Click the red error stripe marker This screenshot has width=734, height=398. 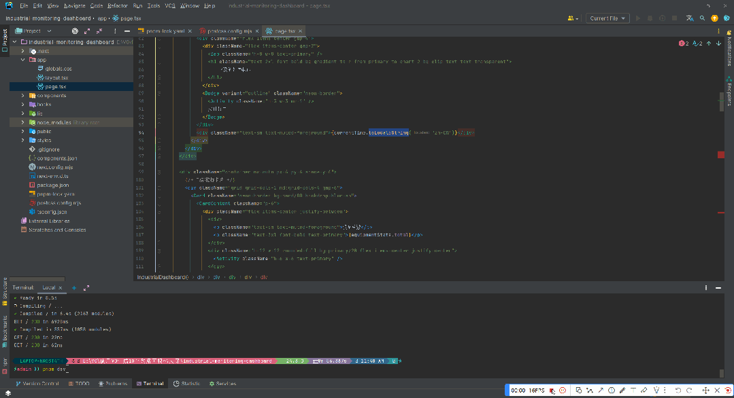click(x=721, y=155)
